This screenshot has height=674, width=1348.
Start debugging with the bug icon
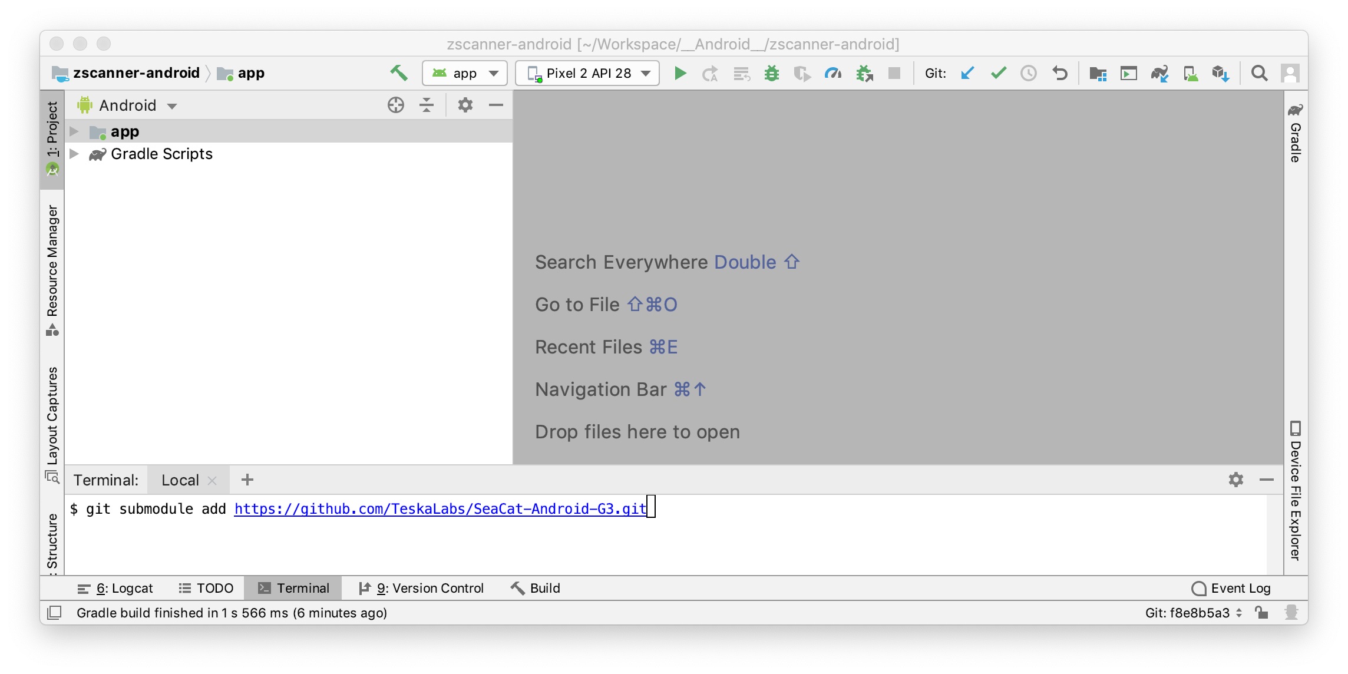(x=771, y=74)
